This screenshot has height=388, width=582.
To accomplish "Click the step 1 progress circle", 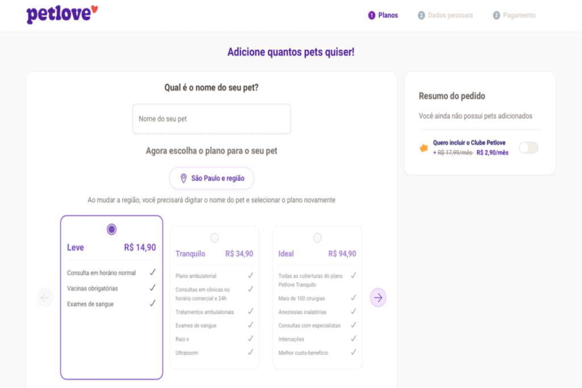I will coord(371,15).
